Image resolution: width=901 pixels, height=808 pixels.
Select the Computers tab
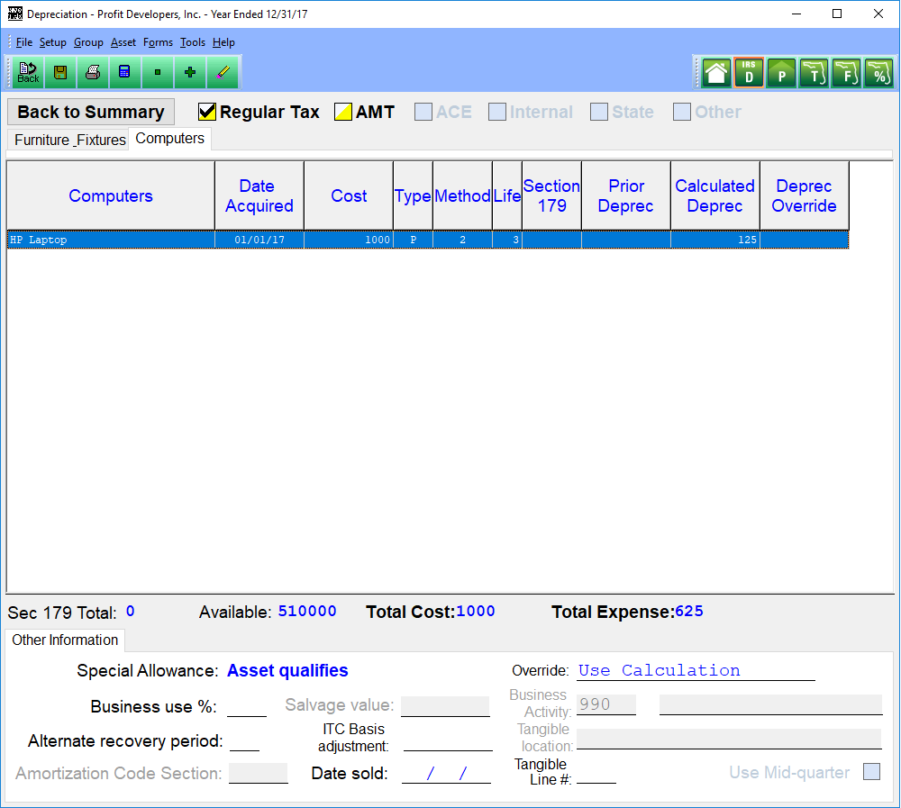click(x=170, y=139)
